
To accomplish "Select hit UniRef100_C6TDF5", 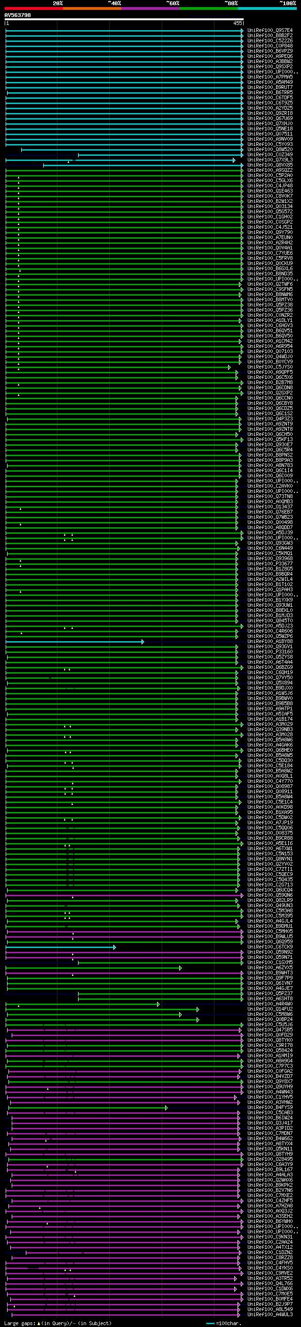I will pyautogui.click(x=270, y=98).
